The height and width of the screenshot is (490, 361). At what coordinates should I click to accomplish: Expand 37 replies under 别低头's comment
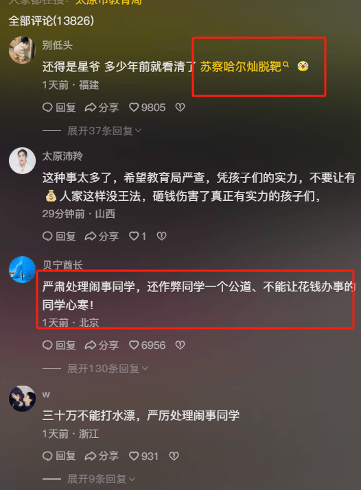point(104,131)
